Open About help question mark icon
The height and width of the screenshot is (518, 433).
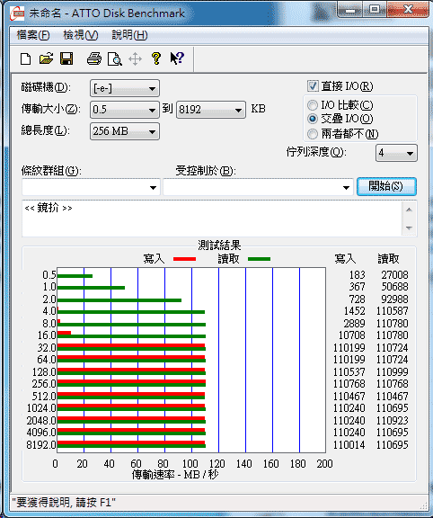pos(156,58)
